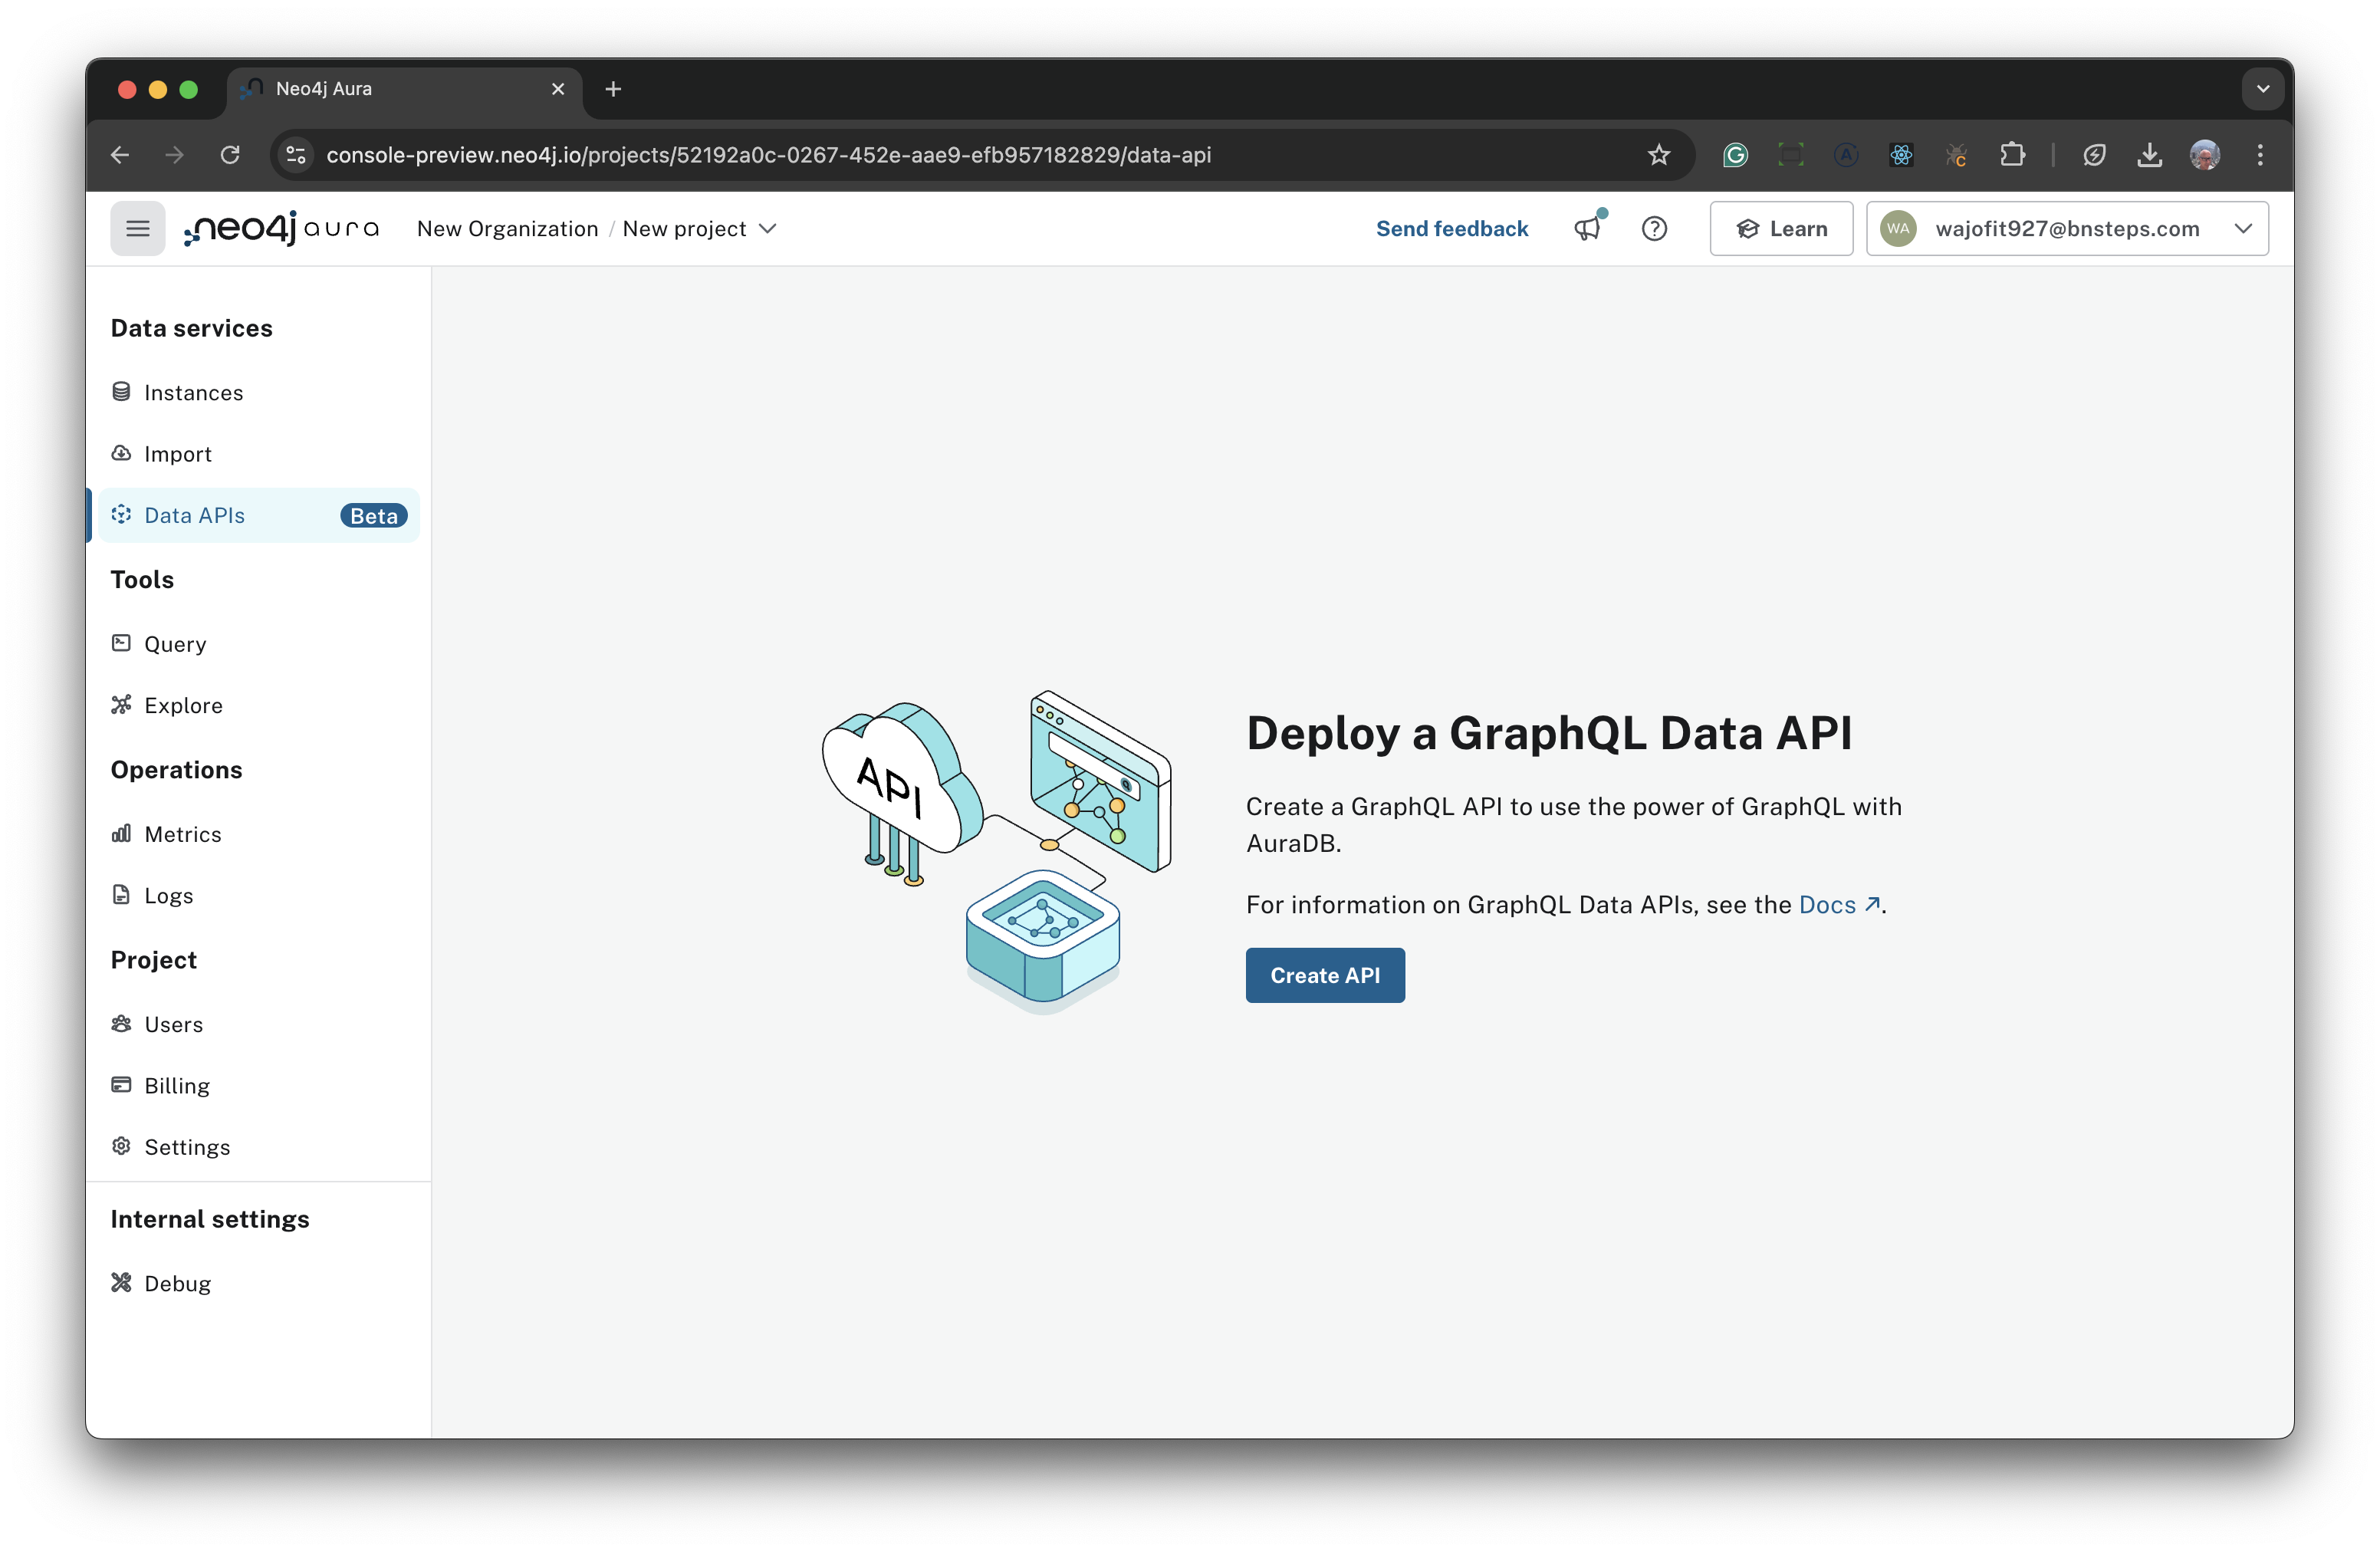Open the Docs link
Viewport: 2380px width, 1552px height.
[x=1839, y=905]
